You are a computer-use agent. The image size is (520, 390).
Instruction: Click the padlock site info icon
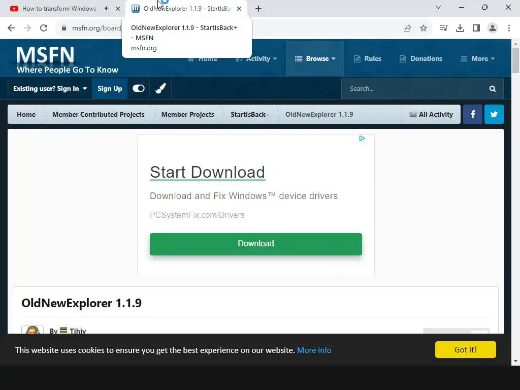coord(64,28)
